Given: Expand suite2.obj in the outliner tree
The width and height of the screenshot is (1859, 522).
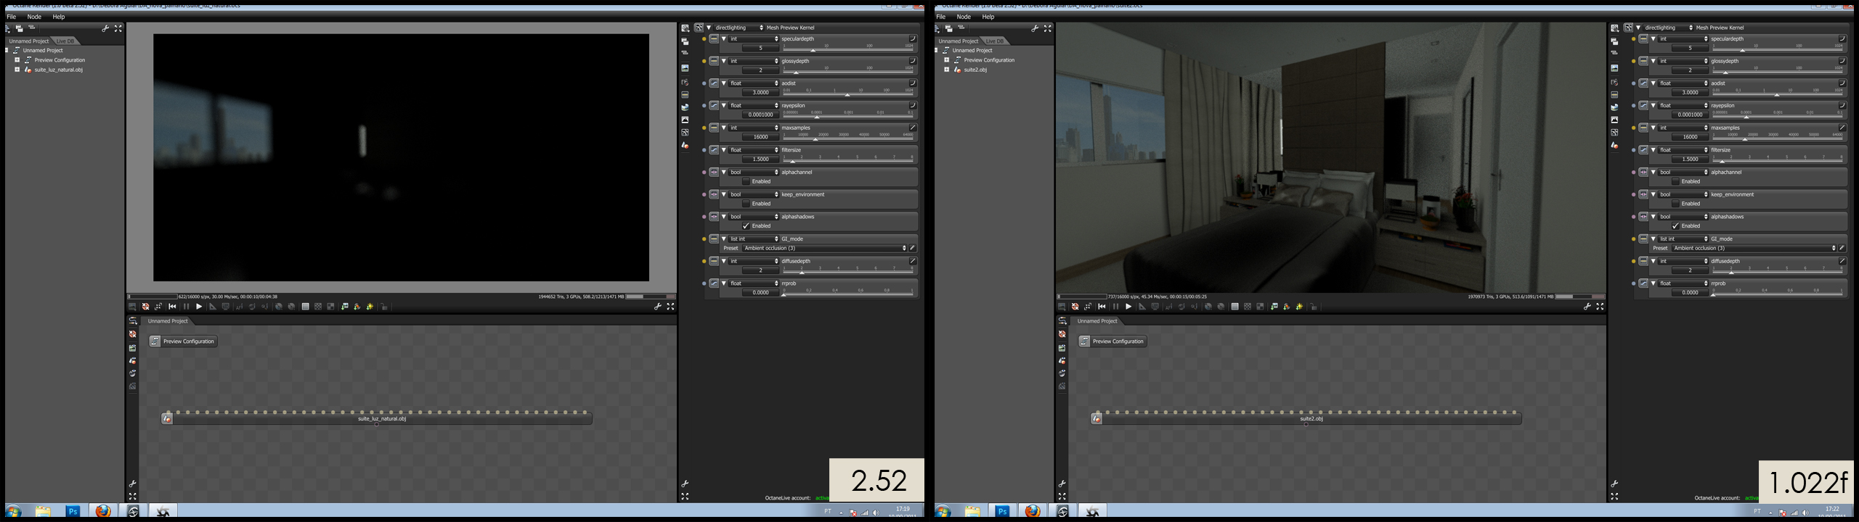Looking at the screenshot, I should pyautogui.click(x=947, y=70).
